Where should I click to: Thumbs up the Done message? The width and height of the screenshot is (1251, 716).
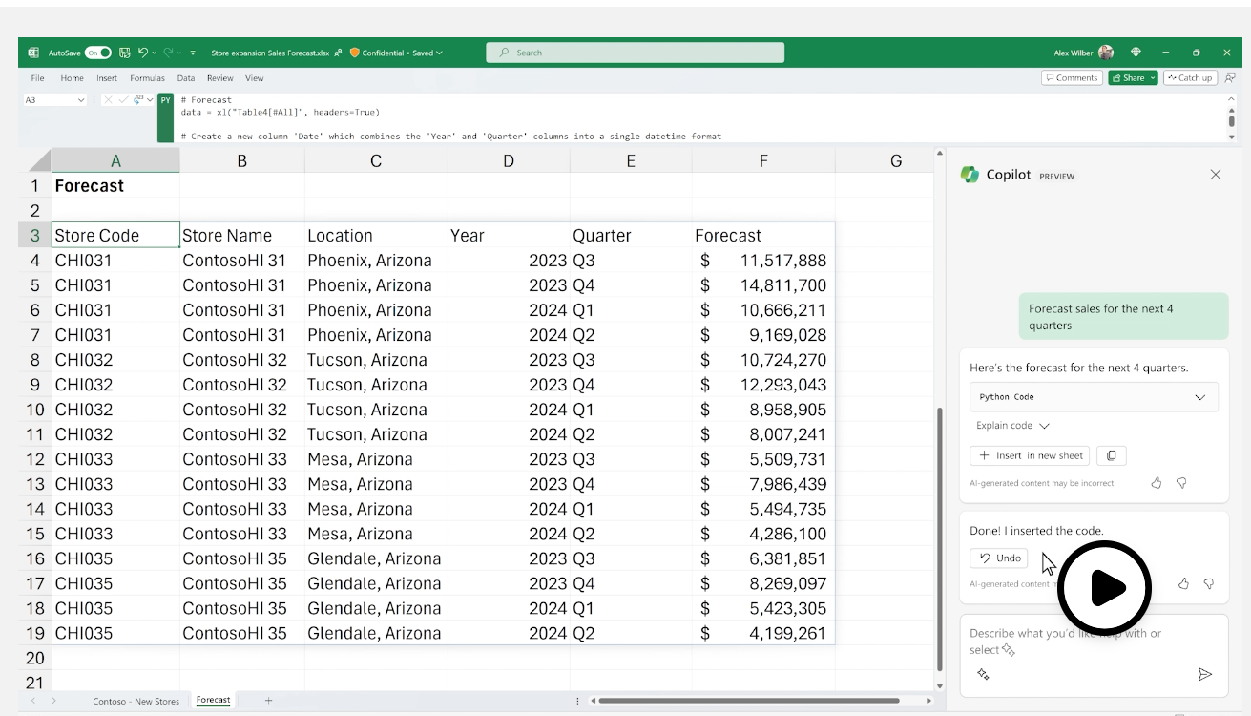pyautogui.click(x=1183, y=583)
